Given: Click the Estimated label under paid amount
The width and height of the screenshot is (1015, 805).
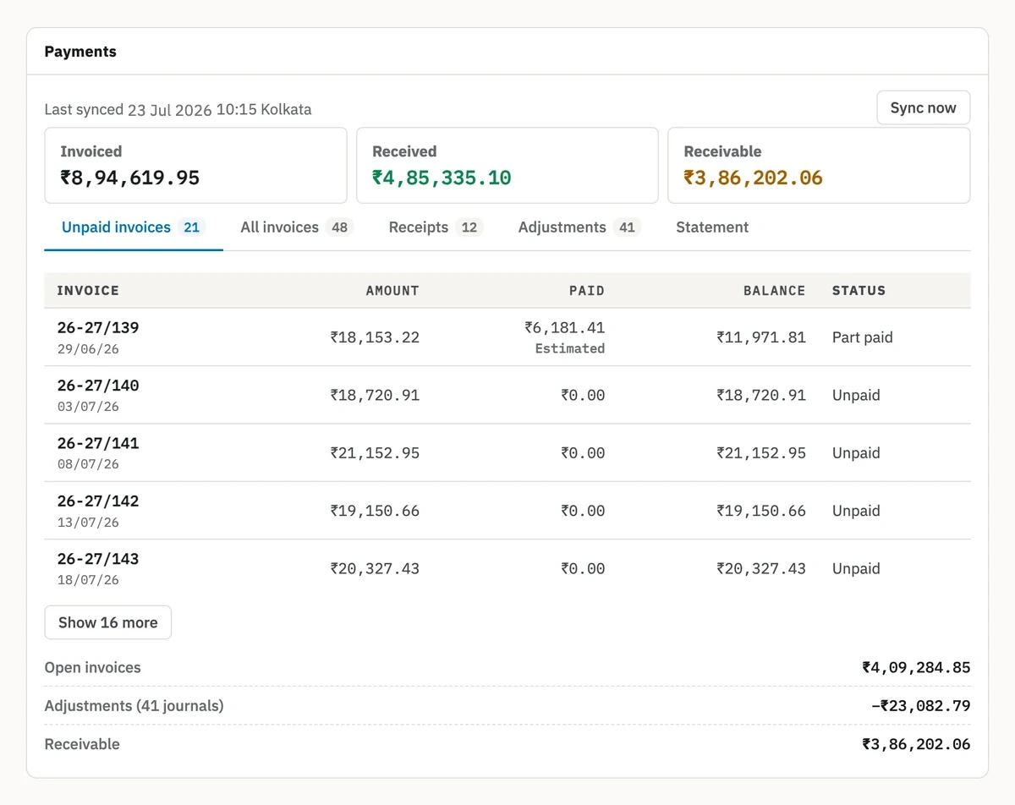Looking at the screenshot, I should coord(570,348).
